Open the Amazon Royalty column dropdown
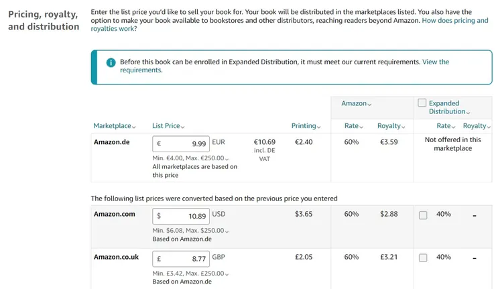496x289 pixels. tap(392, 126)
